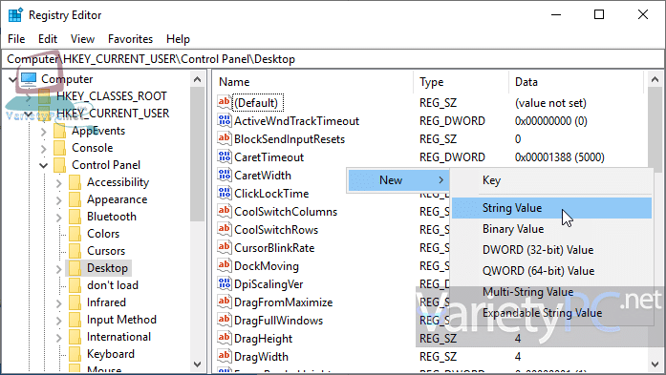Open the Favorites menu
Screen dimensions: 666x375
click(x=130, y=39)
